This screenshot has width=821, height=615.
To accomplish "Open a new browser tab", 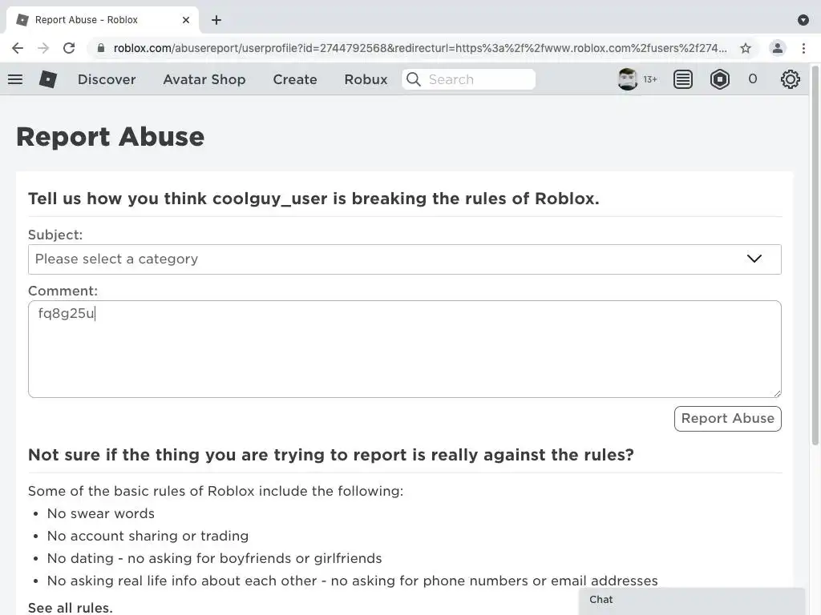I will 216,20.
